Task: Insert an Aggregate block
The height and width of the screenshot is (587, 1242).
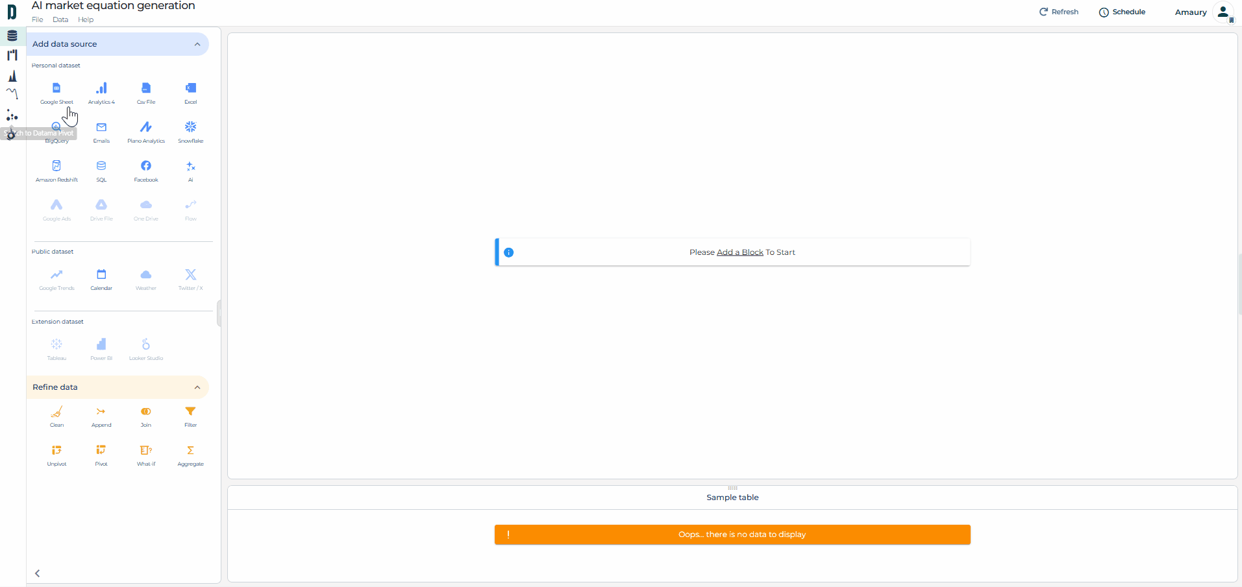Action: (x=190, y=451)
